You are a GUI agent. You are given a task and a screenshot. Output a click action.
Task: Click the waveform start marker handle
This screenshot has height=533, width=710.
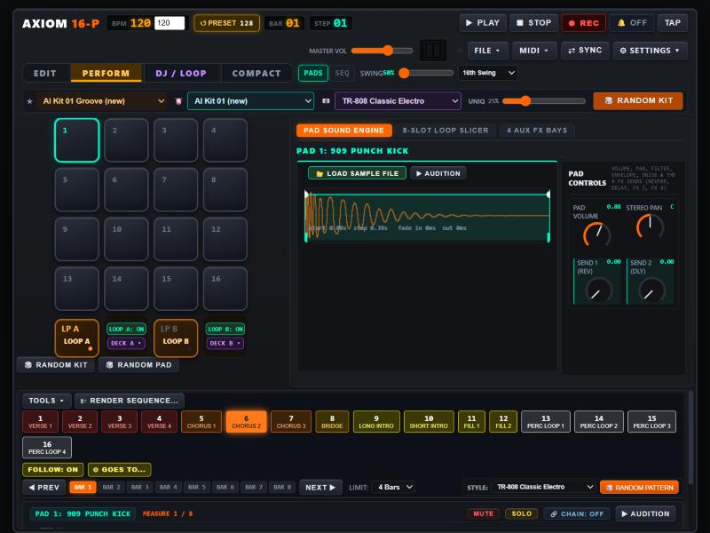306,195
